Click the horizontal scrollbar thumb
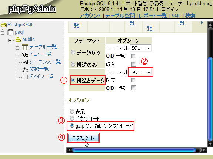Screen dimensions: 213x159 click(x=134, y=150)
